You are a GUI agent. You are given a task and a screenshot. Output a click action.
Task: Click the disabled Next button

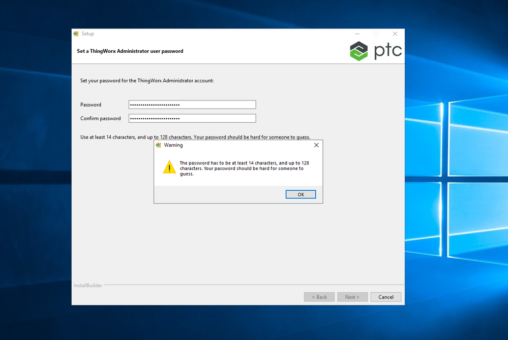[x=352, y=297]
